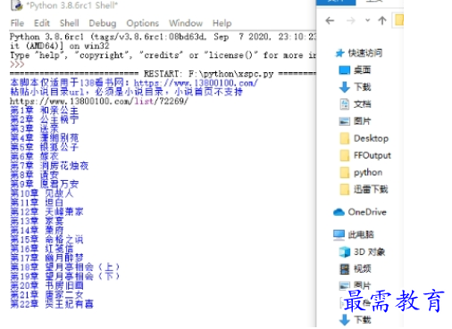Click the 视频 film icon
Viewport: 452px width, 329px height.
click(x=345, y=269)
